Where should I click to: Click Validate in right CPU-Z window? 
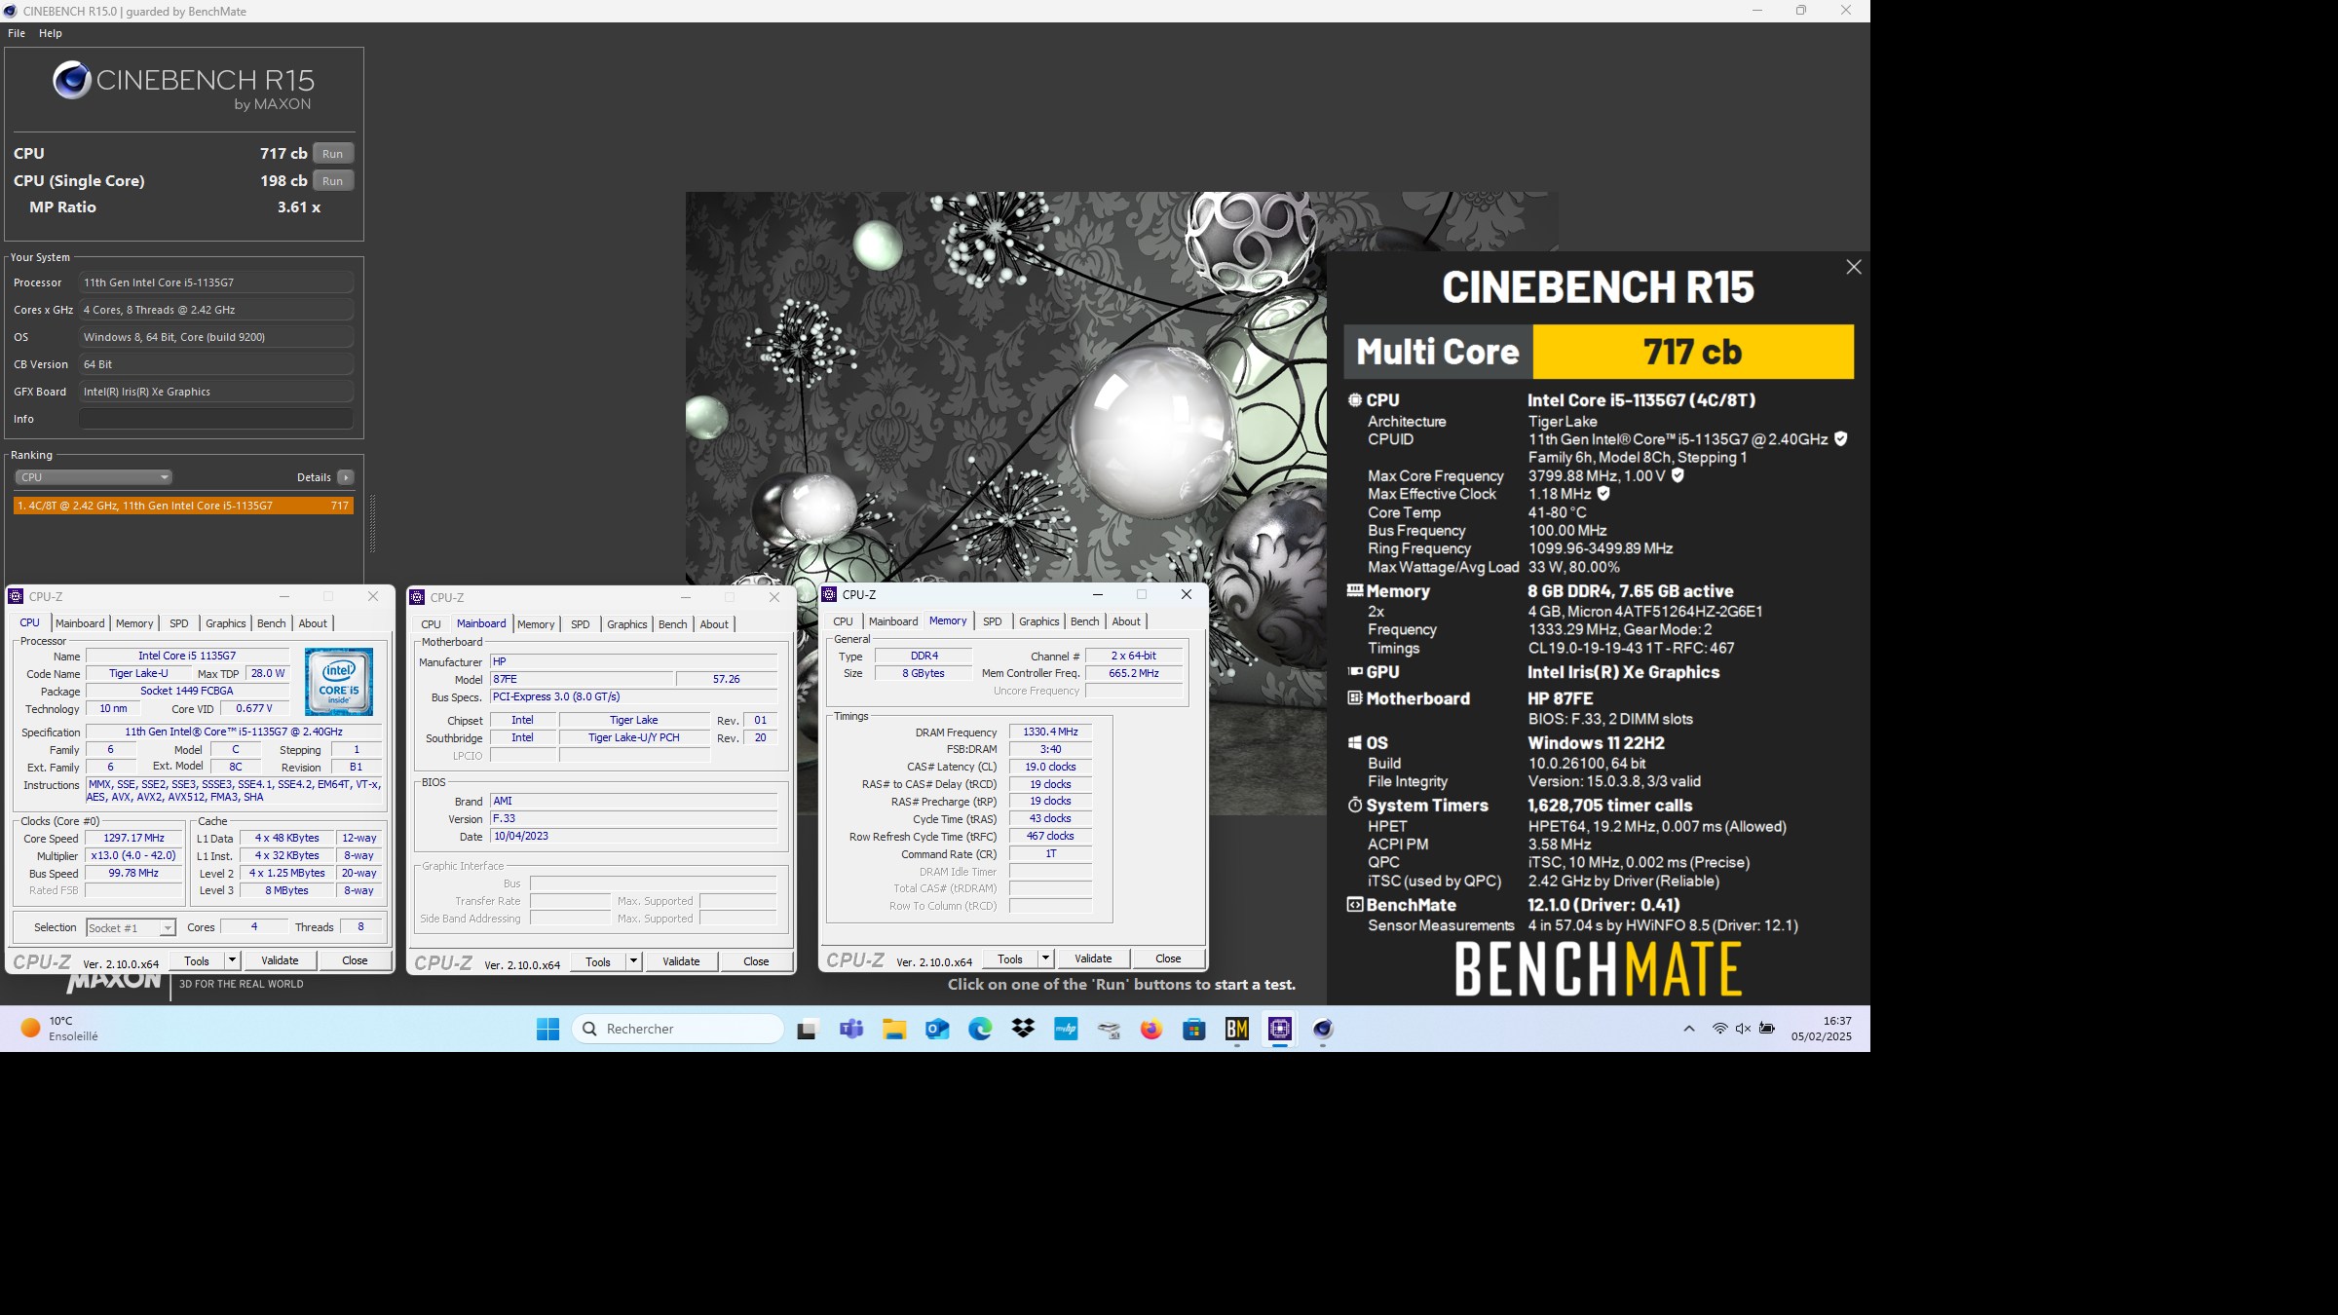coord(1093,958)
